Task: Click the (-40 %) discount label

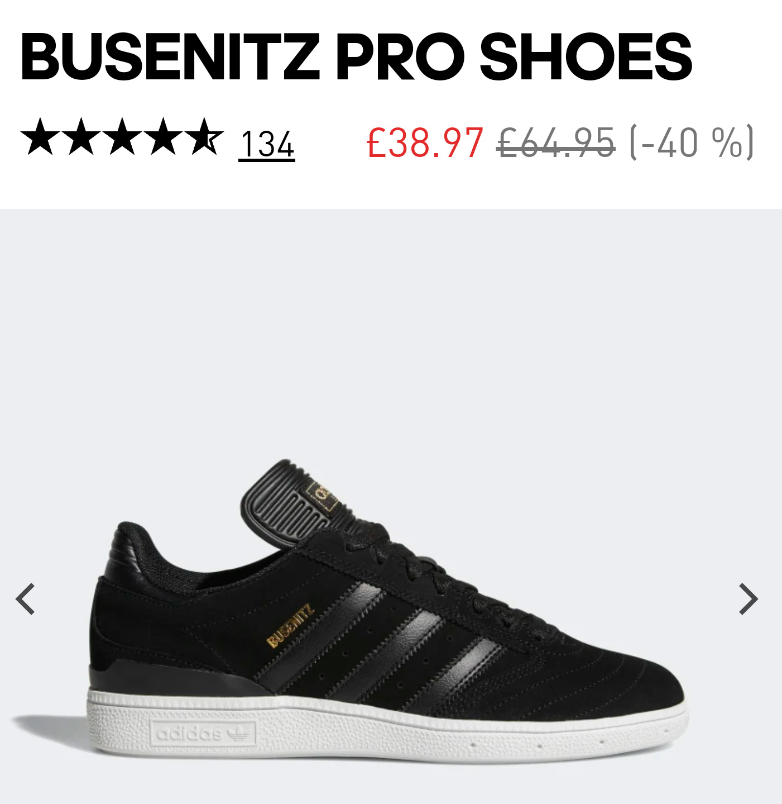Action: 692,142
